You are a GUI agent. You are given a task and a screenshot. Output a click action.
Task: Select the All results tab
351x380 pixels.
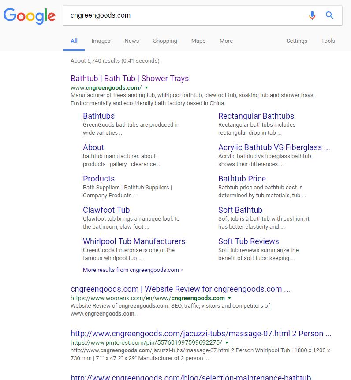[74, 41]
